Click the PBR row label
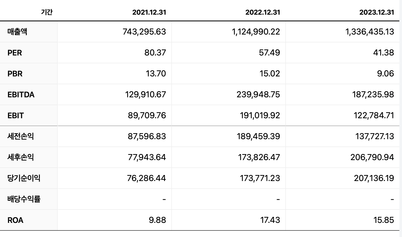Screen dimensions: 402x237 15,74
